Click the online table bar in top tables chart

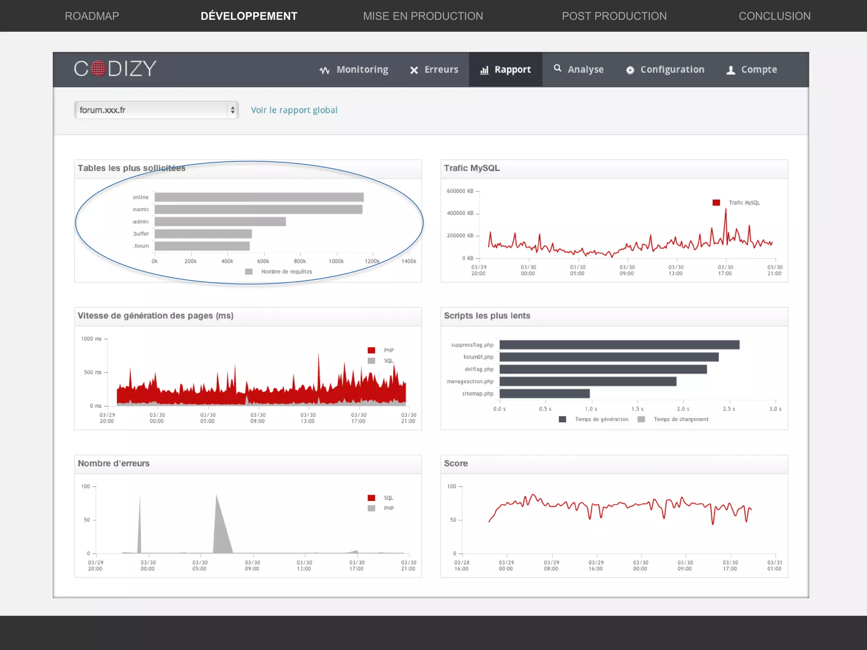pyautogui.click(x=259, y=197)
